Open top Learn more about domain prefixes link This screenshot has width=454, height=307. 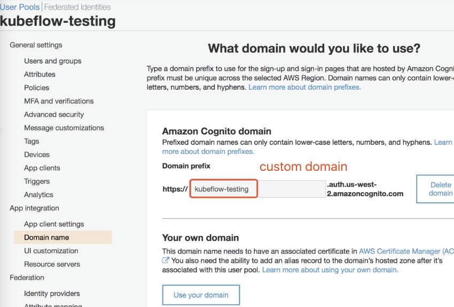304,88
